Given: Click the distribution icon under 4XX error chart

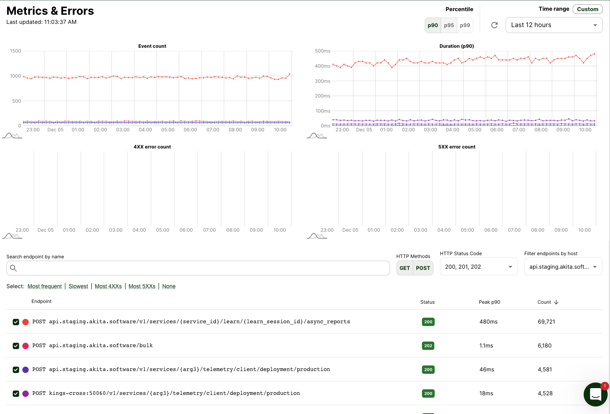Looking at the screenshot, I should click(12, 236).
